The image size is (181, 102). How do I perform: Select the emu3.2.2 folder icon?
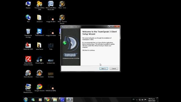click(x=40, y=18)
